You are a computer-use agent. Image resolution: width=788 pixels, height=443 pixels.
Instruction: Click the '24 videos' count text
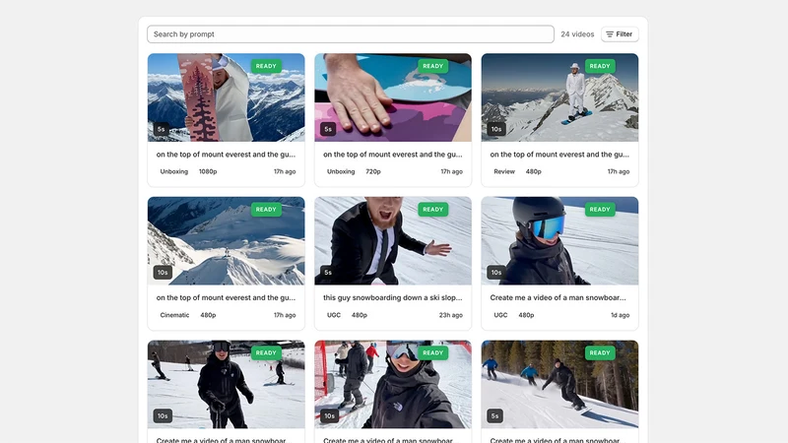tap(577, 34)
